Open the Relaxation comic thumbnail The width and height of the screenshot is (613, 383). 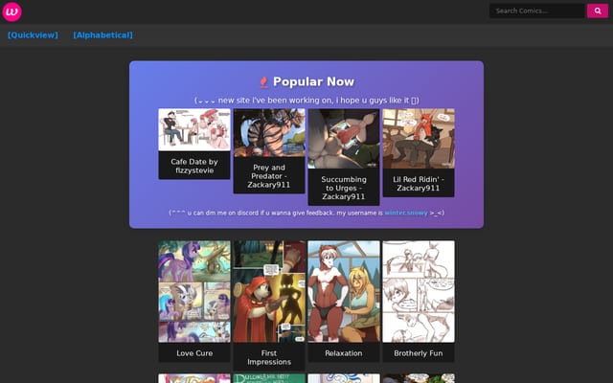coord(344,291)
